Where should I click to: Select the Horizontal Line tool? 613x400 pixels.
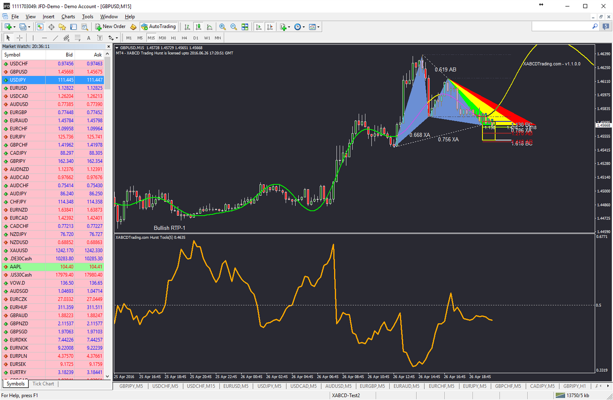(44, 38)
